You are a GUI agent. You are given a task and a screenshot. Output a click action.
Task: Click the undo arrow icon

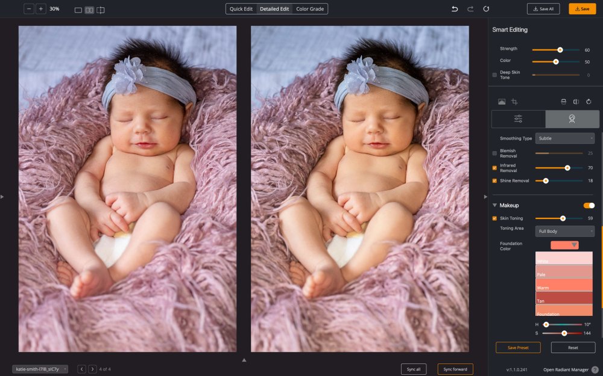pyautogui.click(x=455, y=9)
